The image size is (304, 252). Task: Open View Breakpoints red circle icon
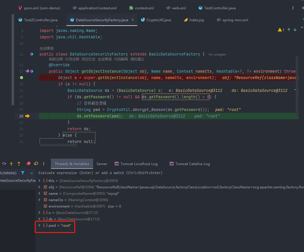click(x=29, y=164)
